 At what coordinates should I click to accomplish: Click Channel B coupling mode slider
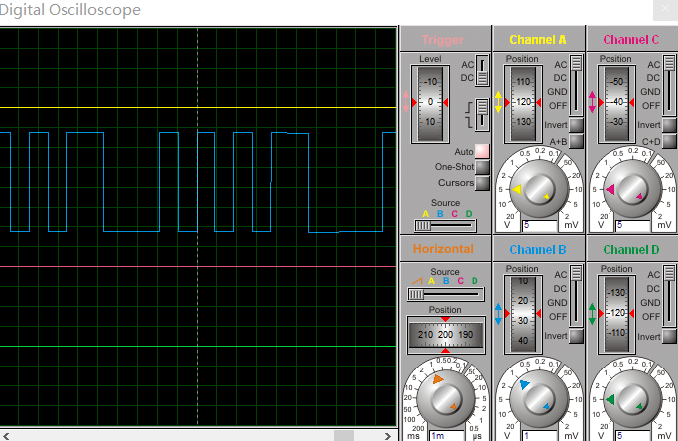click(x=576, y=296)
